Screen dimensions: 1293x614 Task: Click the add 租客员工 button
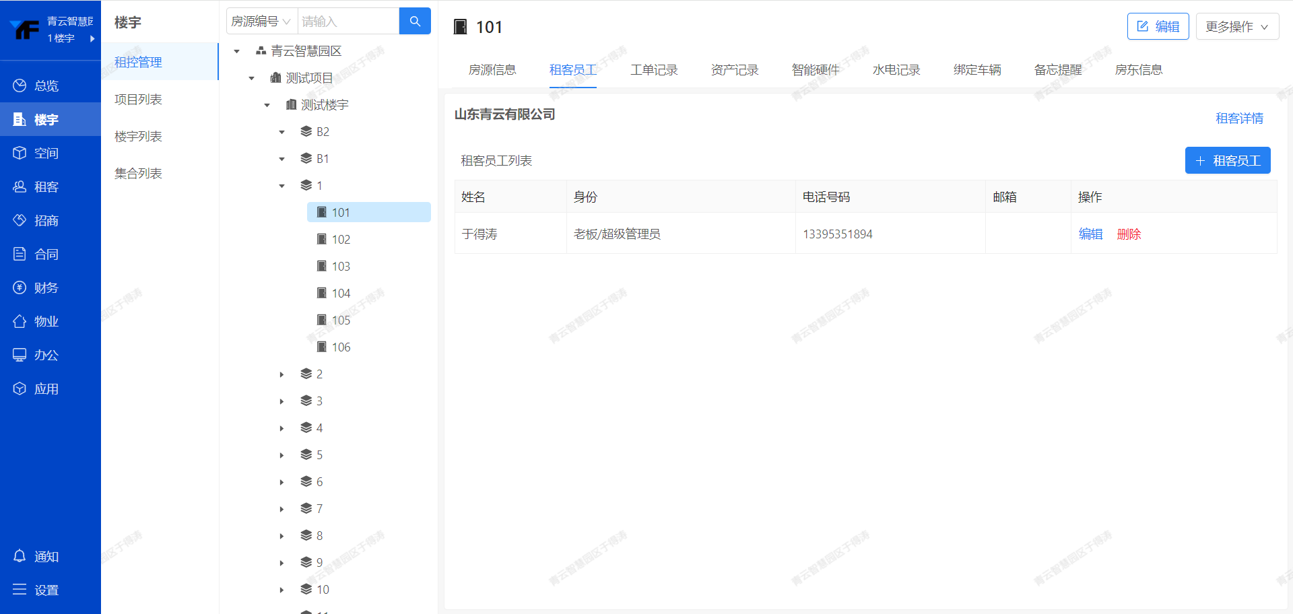1227,161
